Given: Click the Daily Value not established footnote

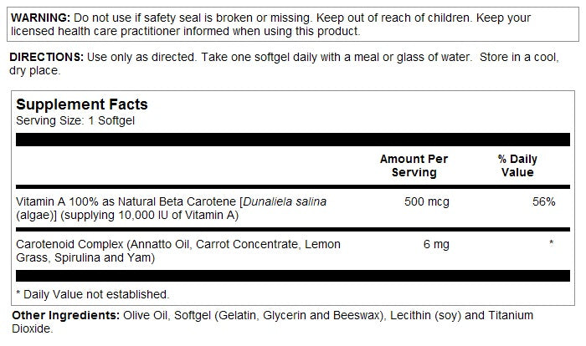Looking at the screenshot, I should click(x=93, y=294).
